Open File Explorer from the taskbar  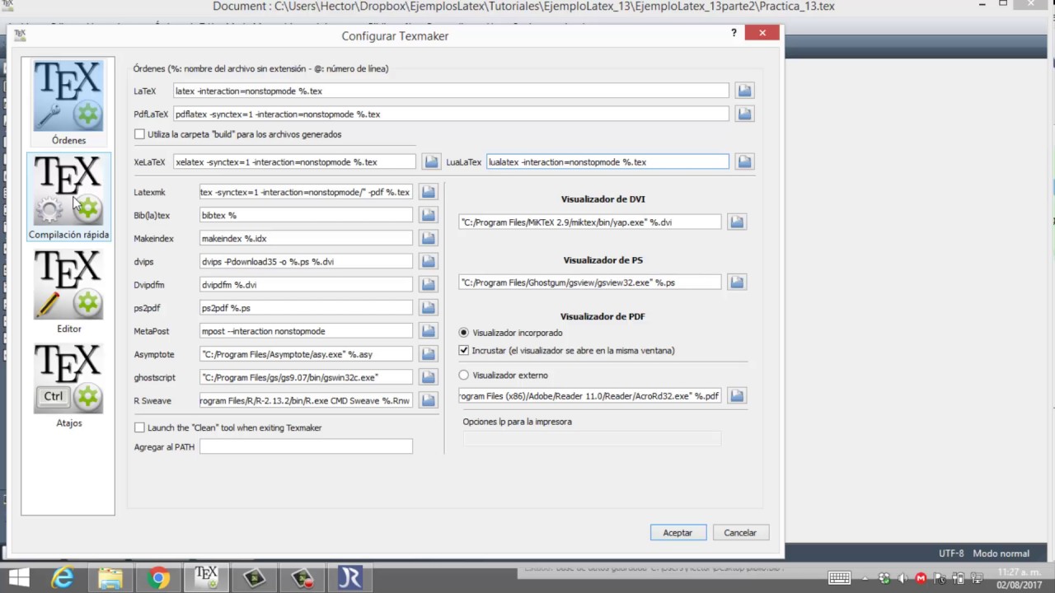tap(110, 578)
